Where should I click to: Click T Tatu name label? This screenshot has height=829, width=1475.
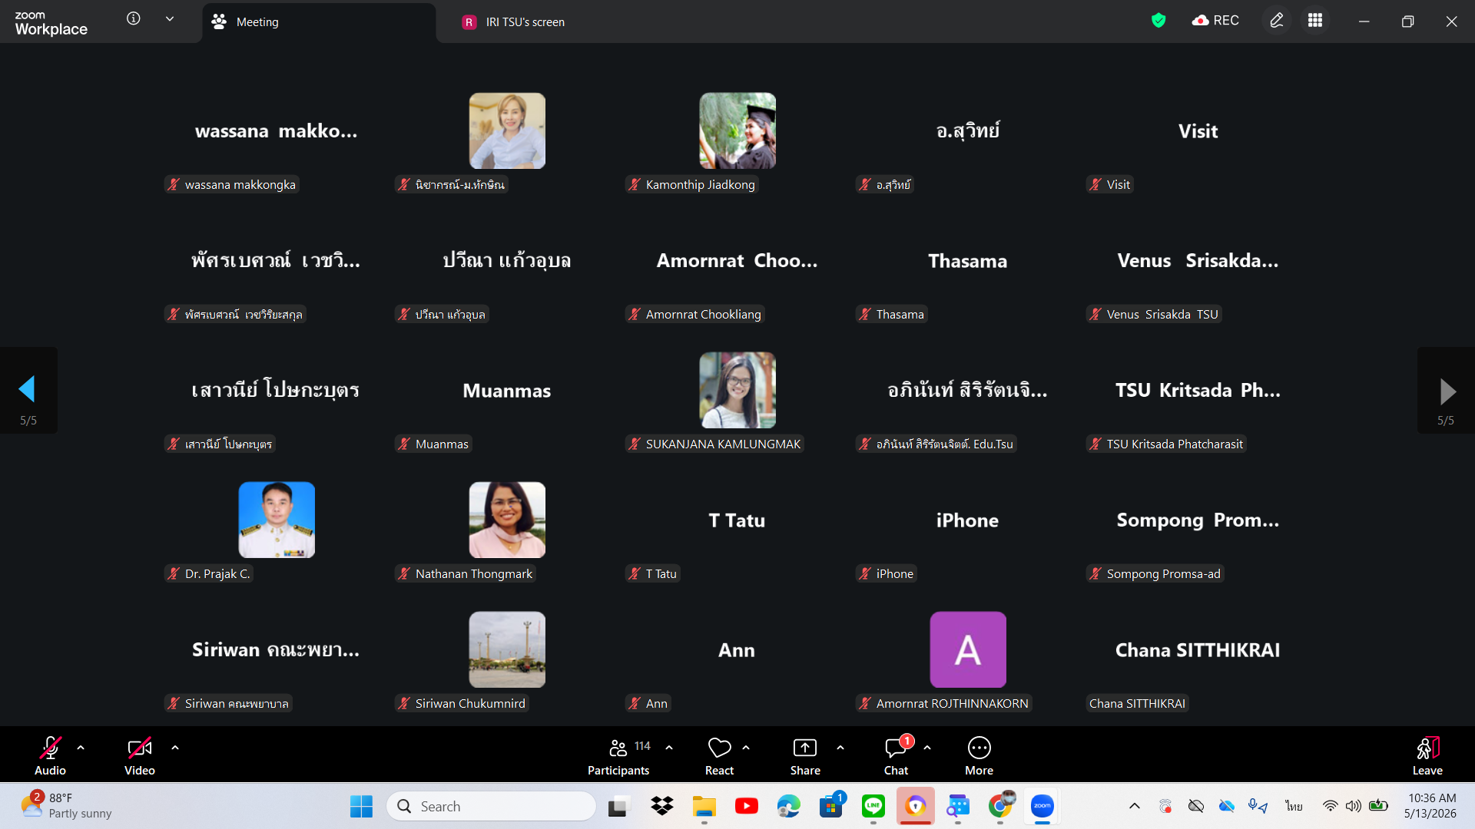click(652, 573)
